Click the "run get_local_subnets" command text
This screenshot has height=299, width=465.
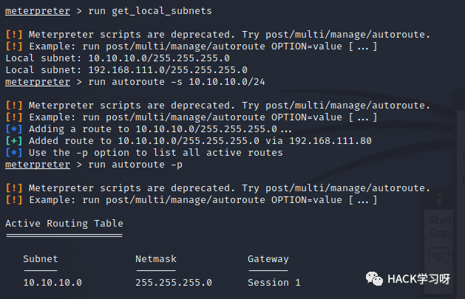(x=150, y=11)
